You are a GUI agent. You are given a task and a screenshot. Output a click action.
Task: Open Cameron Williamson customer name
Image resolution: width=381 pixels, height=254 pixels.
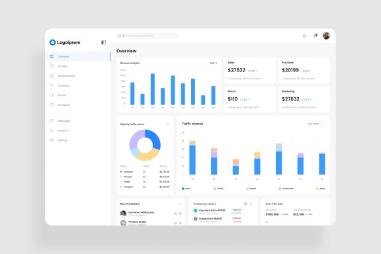click(x=141, y=212)
